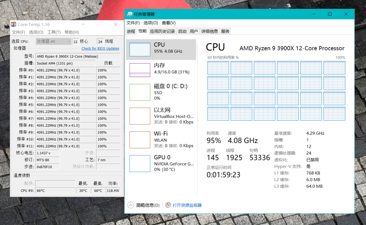Minimize the Core Temp window
The image size is (366, 225).
(84, 24)
